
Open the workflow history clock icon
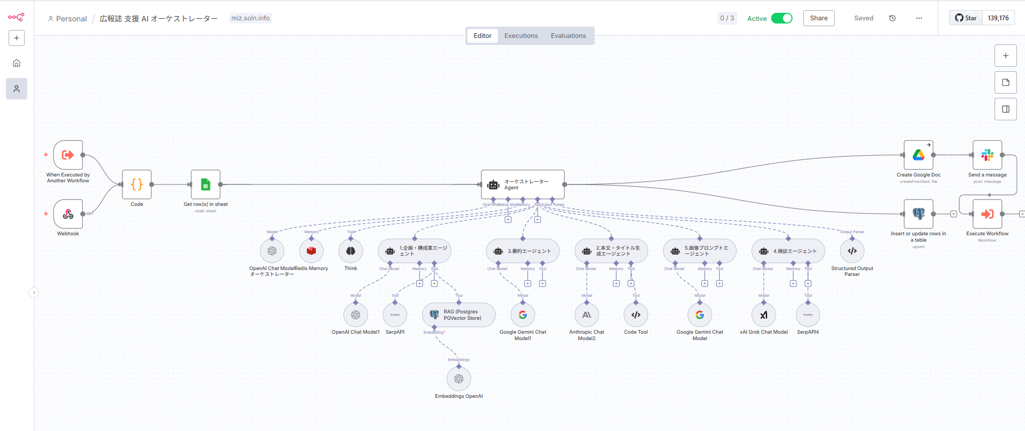pyautogui.click(x=892, y=18)
